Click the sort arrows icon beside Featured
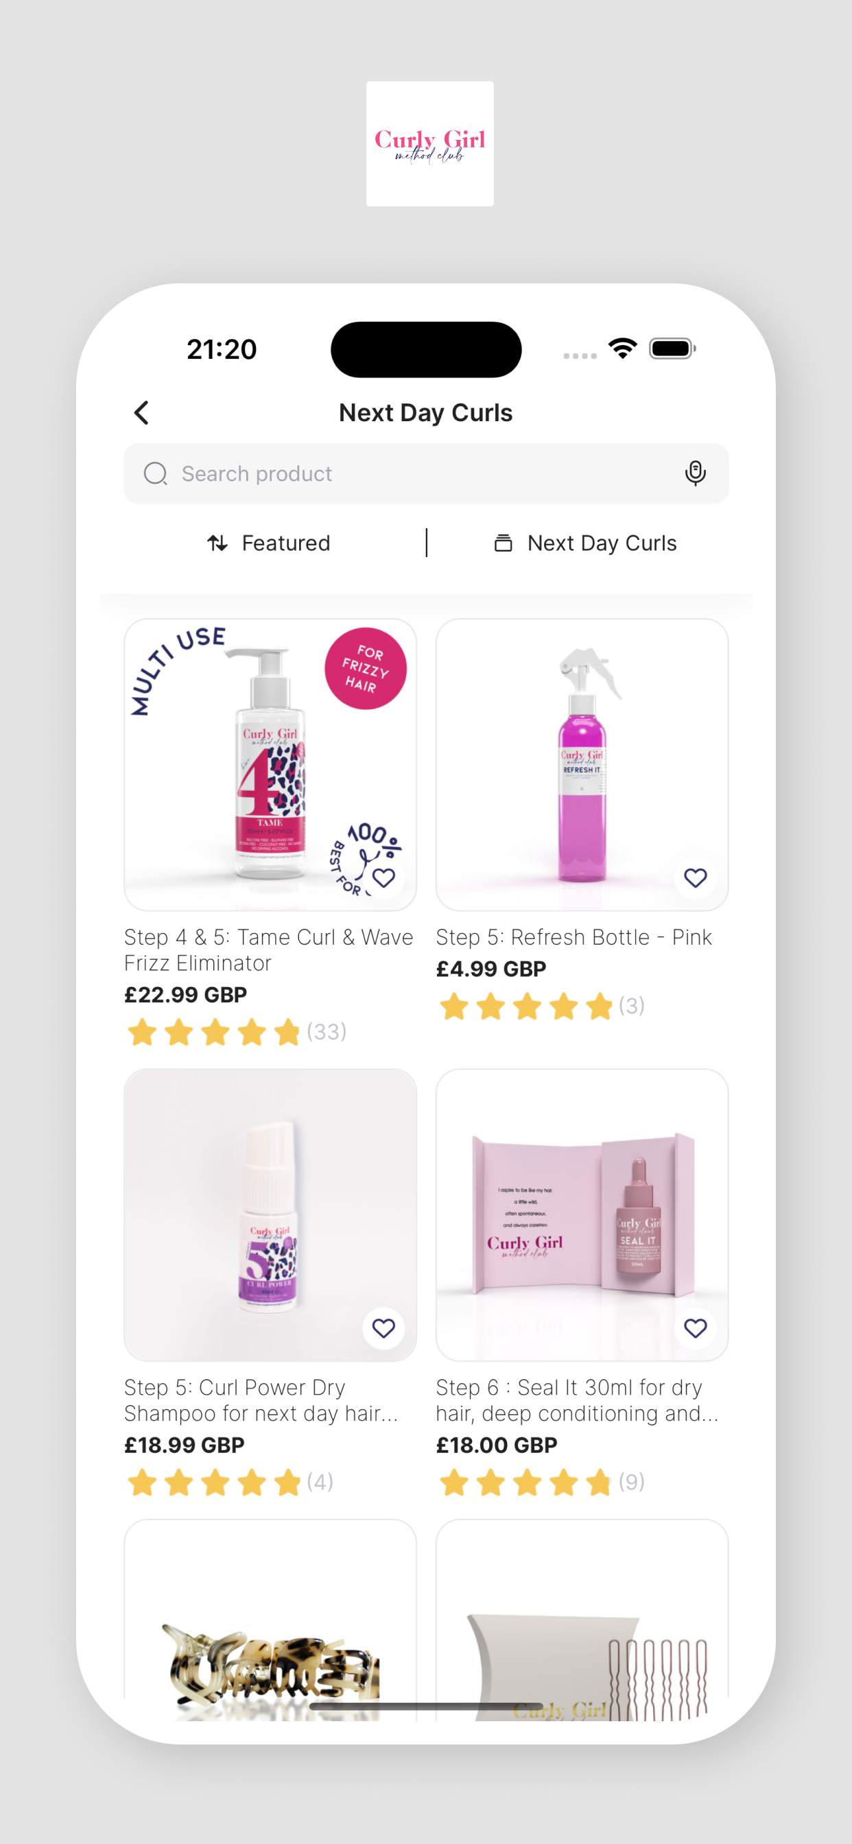 pos(217,543)
